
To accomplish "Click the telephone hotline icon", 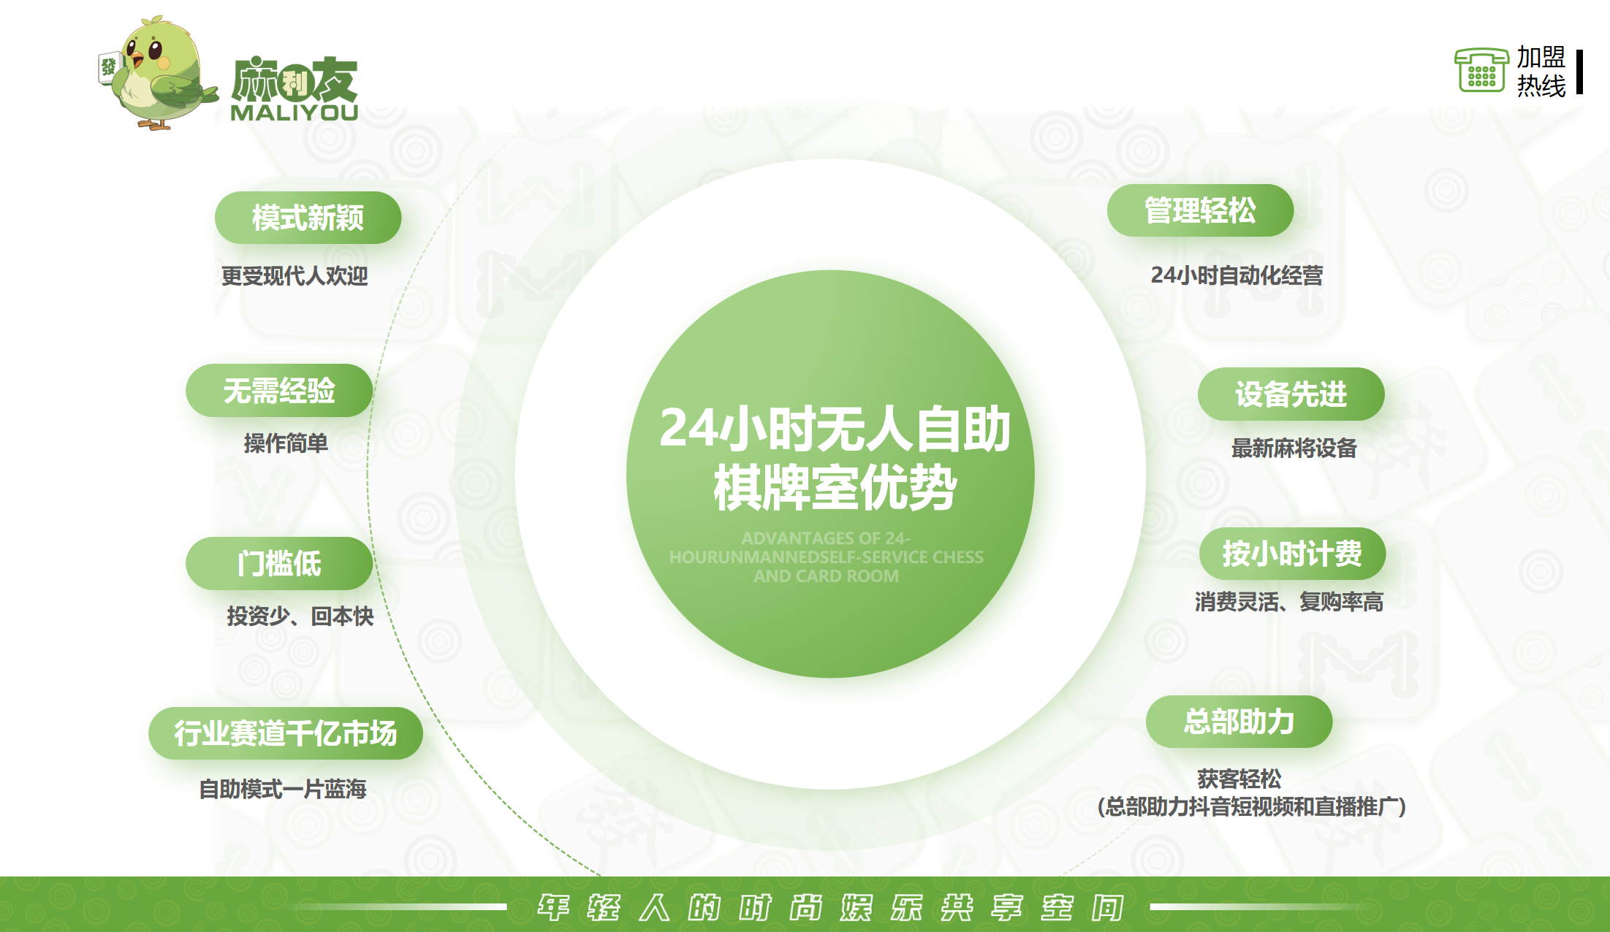I will (1481, 71).
